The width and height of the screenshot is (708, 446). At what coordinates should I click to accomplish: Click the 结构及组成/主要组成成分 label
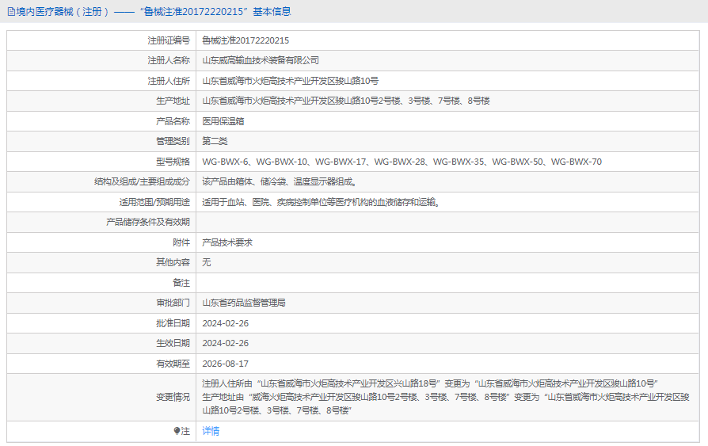point(143,181)
